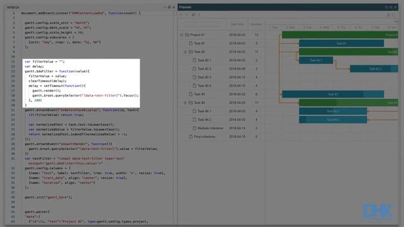Click the Task #3 bar in timeline

pyautogui.click(x=333, y=94)
